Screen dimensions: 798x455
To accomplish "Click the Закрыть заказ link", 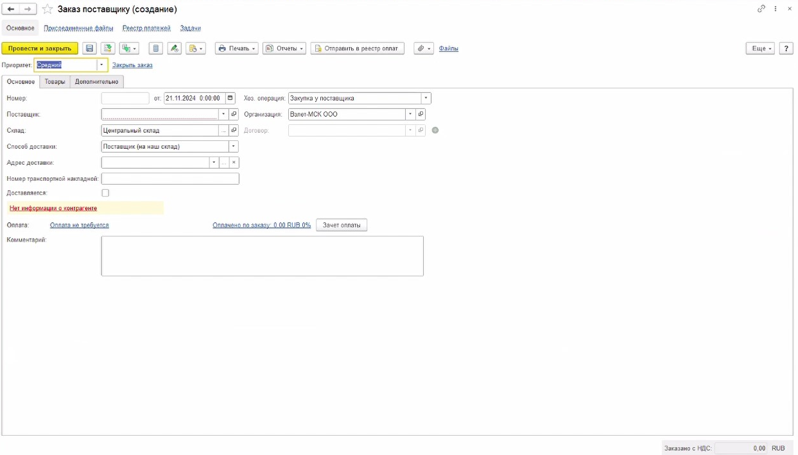I will click(132, 65).
